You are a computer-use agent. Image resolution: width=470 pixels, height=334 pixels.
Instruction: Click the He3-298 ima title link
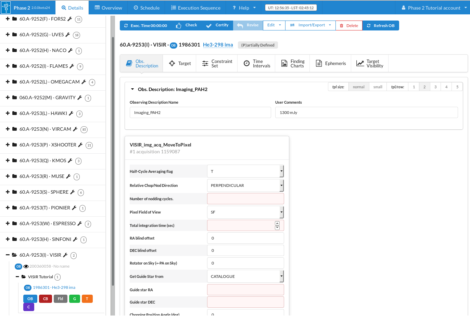coord(218,45)
